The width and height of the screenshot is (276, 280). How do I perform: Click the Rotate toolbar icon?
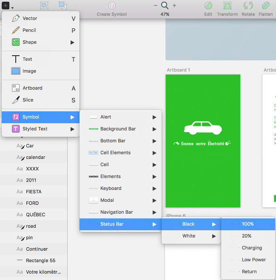click(x=248, y=6)
